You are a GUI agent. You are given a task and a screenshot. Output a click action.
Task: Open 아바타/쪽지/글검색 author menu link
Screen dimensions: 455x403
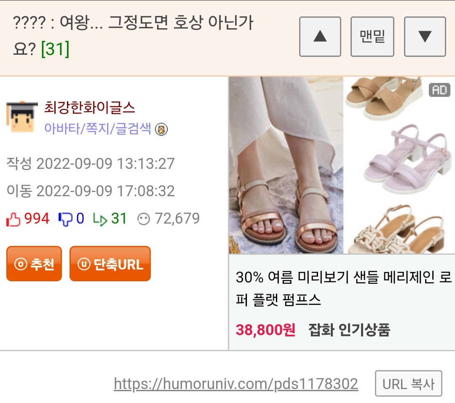tap(97, 128)
